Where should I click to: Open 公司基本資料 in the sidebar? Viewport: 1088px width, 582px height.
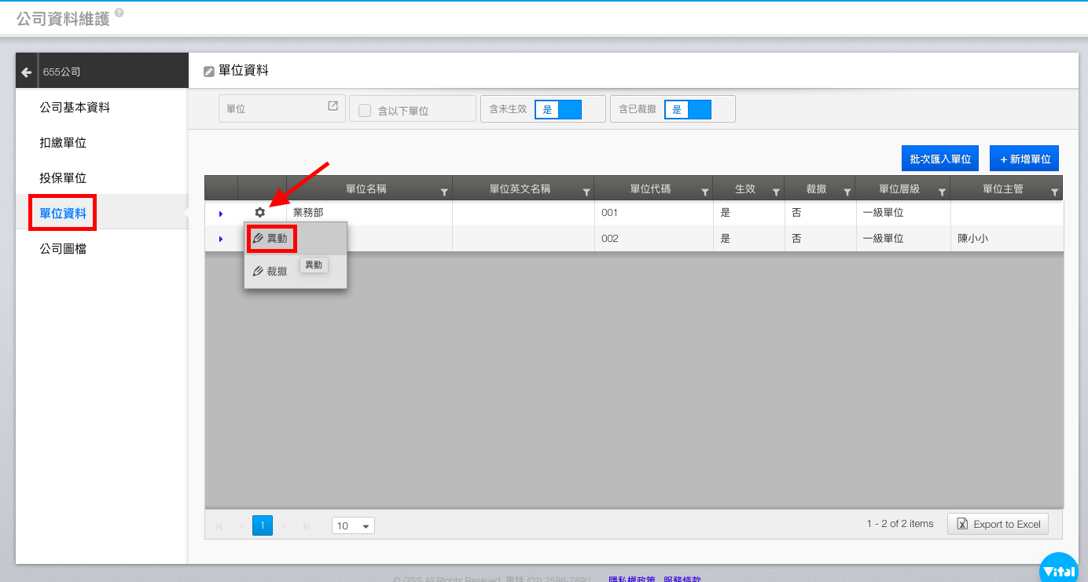75,108
